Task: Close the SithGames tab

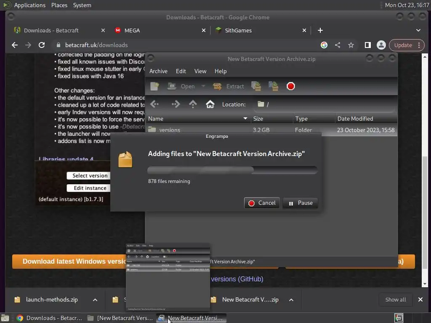Action: pos(304,30)
